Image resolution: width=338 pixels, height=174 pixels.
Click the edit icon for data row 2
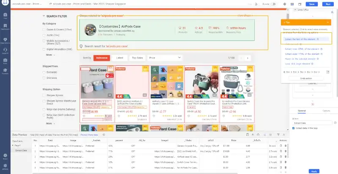(x=281, y=151)
